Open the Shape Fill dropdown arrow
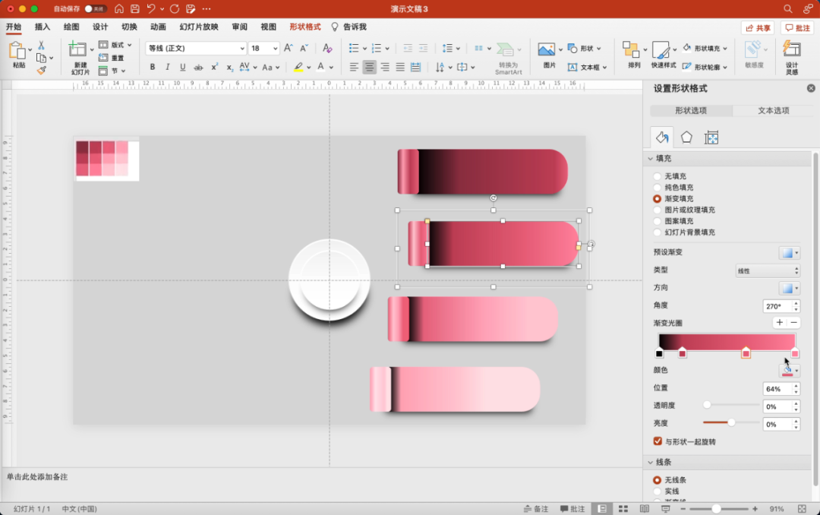This screenshot has height=515, width=820. pyautogui.click(x=725, y=48)
